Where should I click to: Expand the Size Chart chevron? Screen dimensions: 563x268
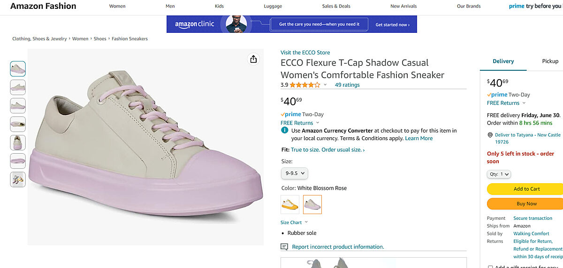coord(306,223)
